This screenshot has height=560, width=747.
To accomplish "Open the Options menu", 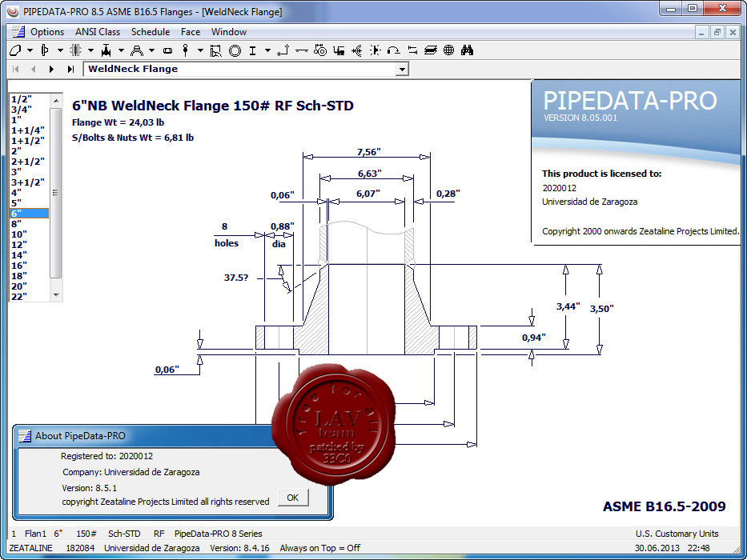I will click(x=47, y=32).
